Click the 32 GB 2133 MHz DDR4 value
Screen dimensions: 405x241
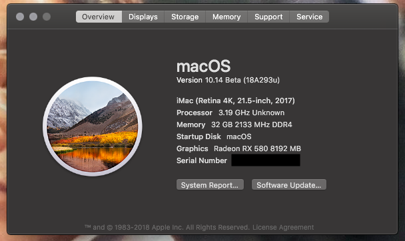252,124
